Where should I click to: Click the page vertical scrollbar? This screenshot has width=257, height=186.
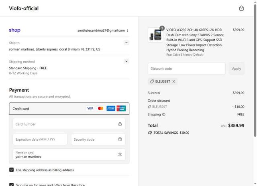255,70
